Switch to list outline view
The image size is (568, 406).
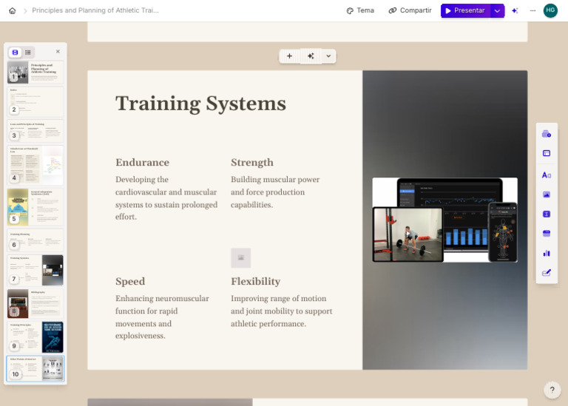click(x=28, y=53)
